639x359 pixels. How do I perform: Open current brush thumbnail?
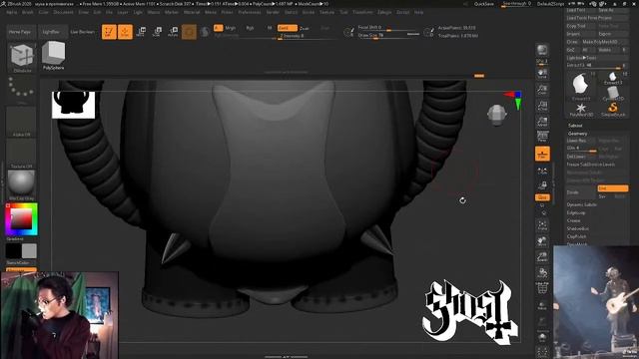click(x=22, y=57)
